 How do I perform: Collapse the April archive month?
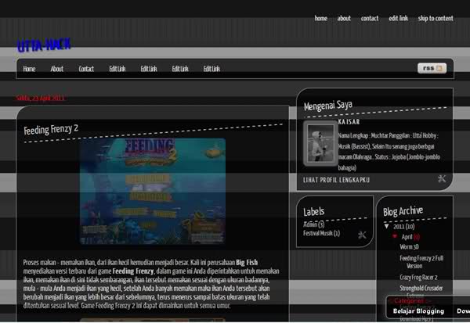pyautogui.click(x=395, y=236)
